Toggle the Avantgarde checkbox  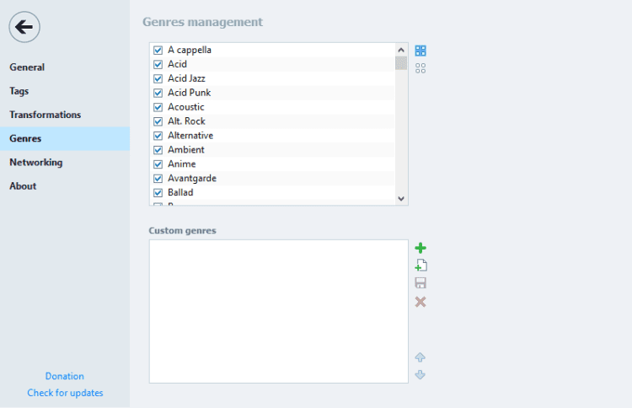(158, 179)
